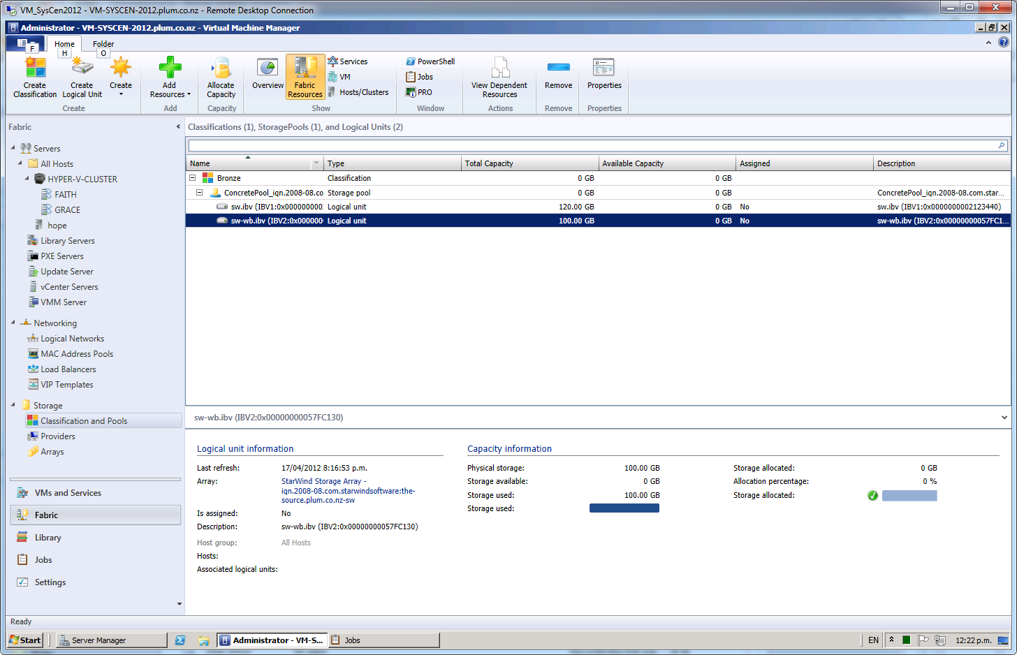
Task: Open Add Resources dropdown
Action: (170, 78)
